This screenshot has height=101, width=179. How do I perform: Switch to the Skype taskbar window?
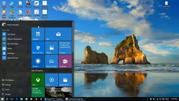[54, 99]
